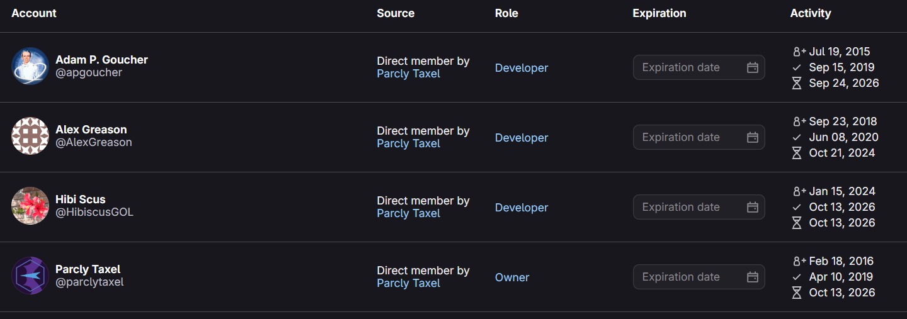This screenshot has width=907, height=319.
Task: Select the @AlexGreason username
Action: coord(94,142)
